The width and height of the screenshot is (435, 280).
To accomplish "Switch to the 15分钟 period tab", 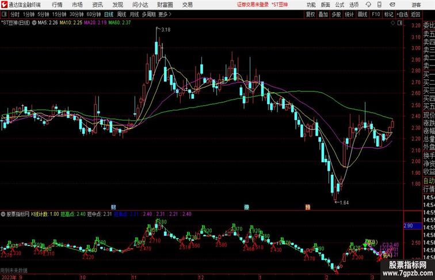I will tap(59, 14).
